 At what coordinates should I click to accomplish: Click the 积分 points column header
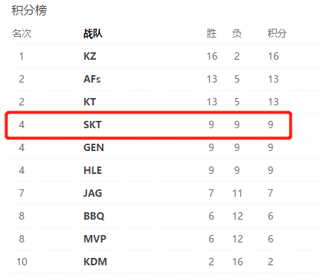tap(277, 33)
